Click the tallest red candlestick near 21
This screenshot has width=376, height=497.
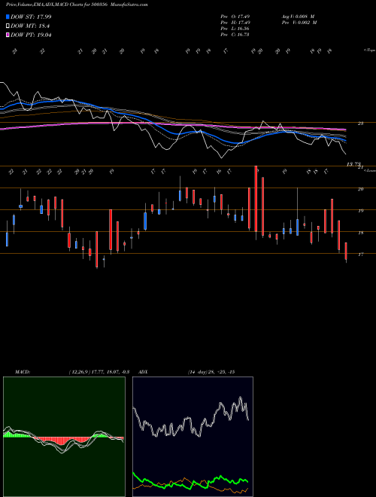256,198
